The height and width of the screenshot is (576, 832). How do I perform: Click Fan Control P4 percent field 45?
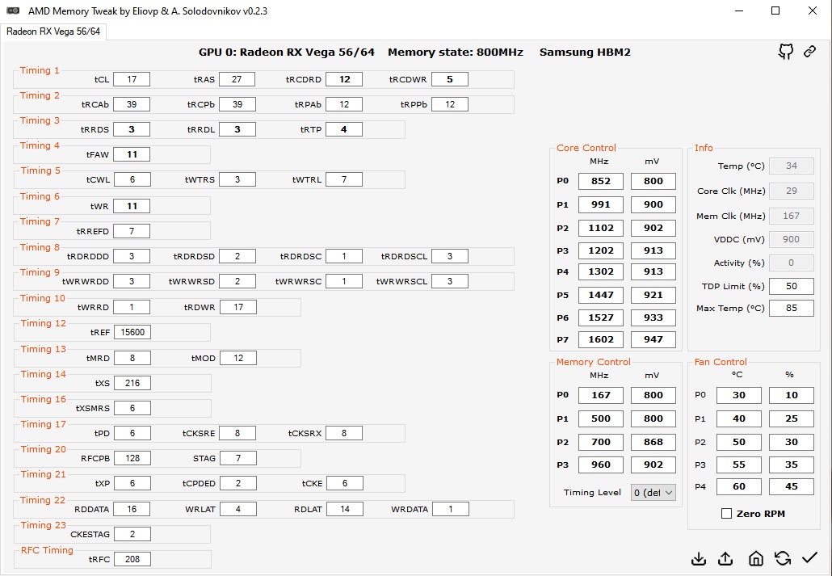pyautogui.click(x=791, y=486)
